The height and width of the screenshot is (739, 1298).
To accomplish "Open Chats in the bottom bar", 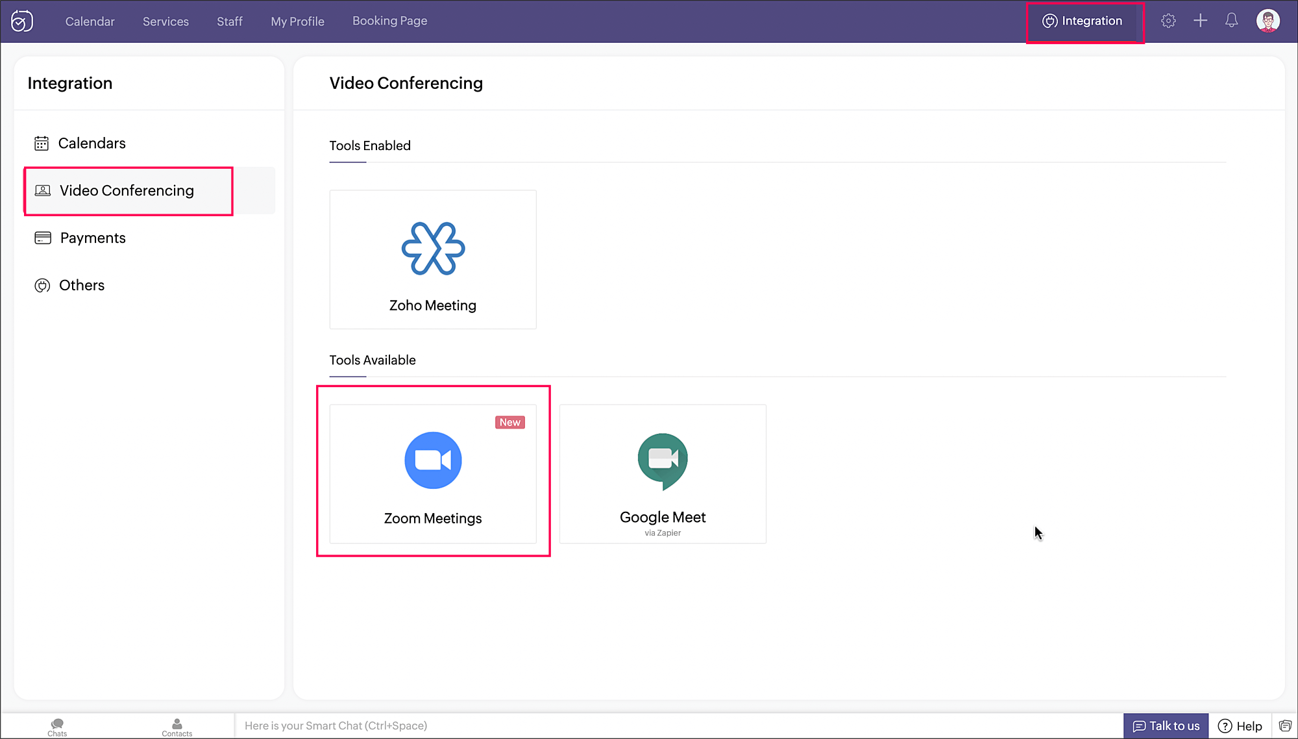I will (x=57, y=727).
